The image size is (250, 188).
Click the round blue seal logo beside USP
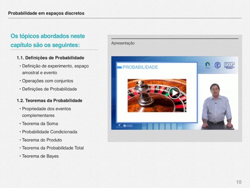218,65
